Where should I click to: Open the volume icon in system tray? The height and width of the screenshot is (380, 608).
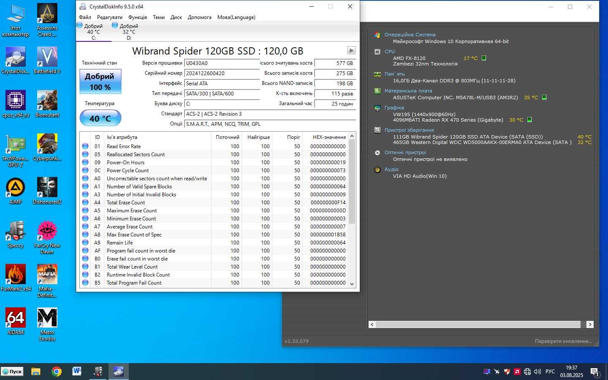tap(537, 372)
